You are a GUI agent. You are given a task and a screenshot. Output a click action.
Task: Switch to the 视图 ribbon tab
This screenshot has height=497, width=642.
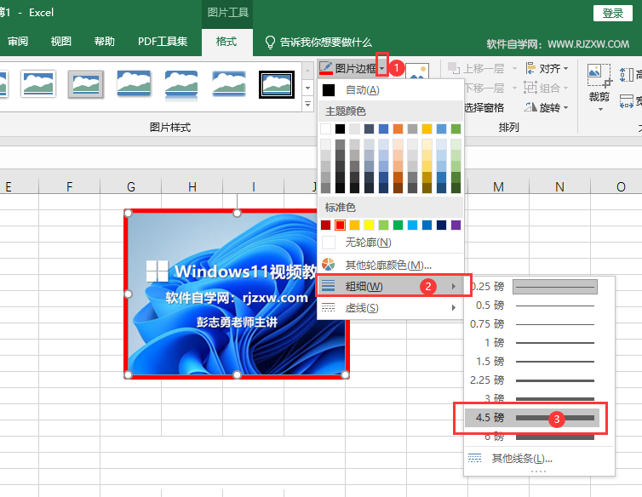tap(61, 42)
